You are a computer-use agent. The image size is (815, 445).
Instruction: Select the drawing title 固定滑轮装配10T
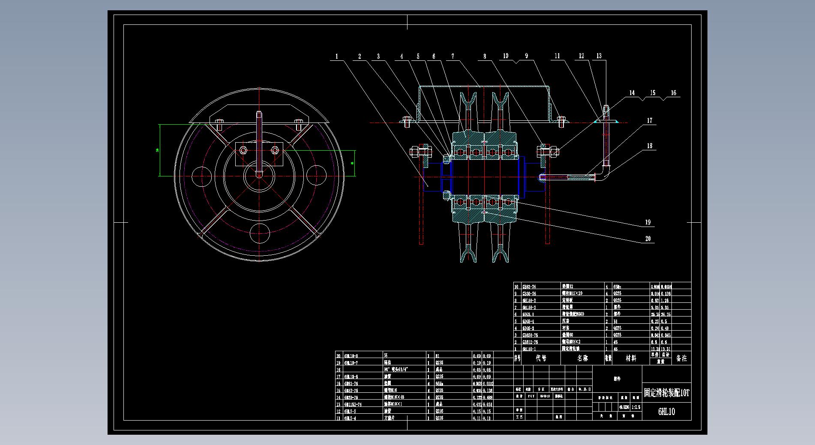click(666, 393)
